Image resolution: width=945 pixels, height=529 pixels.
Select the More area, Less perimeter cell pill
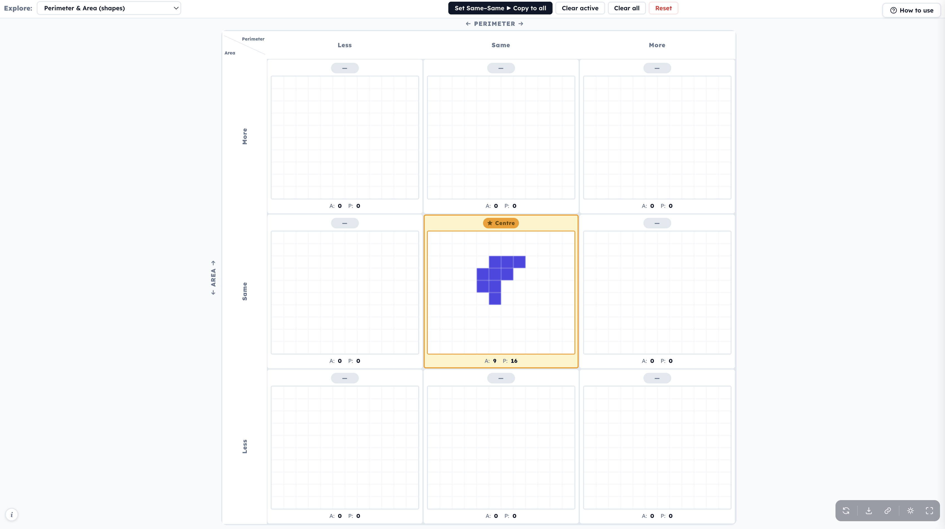click(x=344, y=68)
